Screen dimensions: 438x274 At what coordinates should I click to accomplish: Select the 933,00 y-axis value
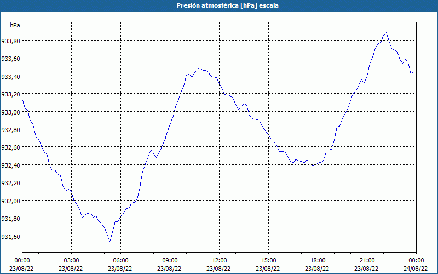tap(10, 112)
